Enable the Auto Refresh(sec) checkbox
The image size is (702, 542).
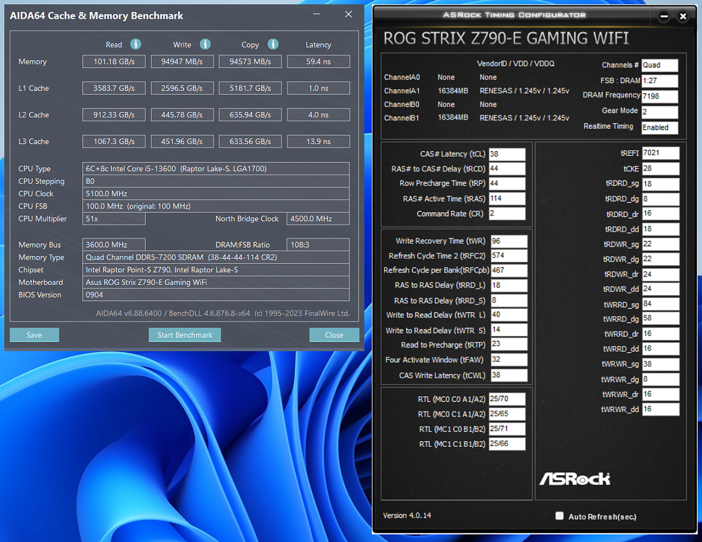(559, 516)
